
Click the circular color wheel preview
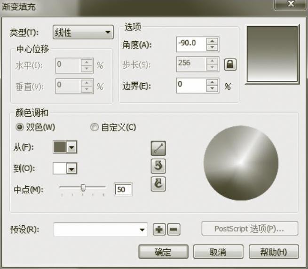241,163
